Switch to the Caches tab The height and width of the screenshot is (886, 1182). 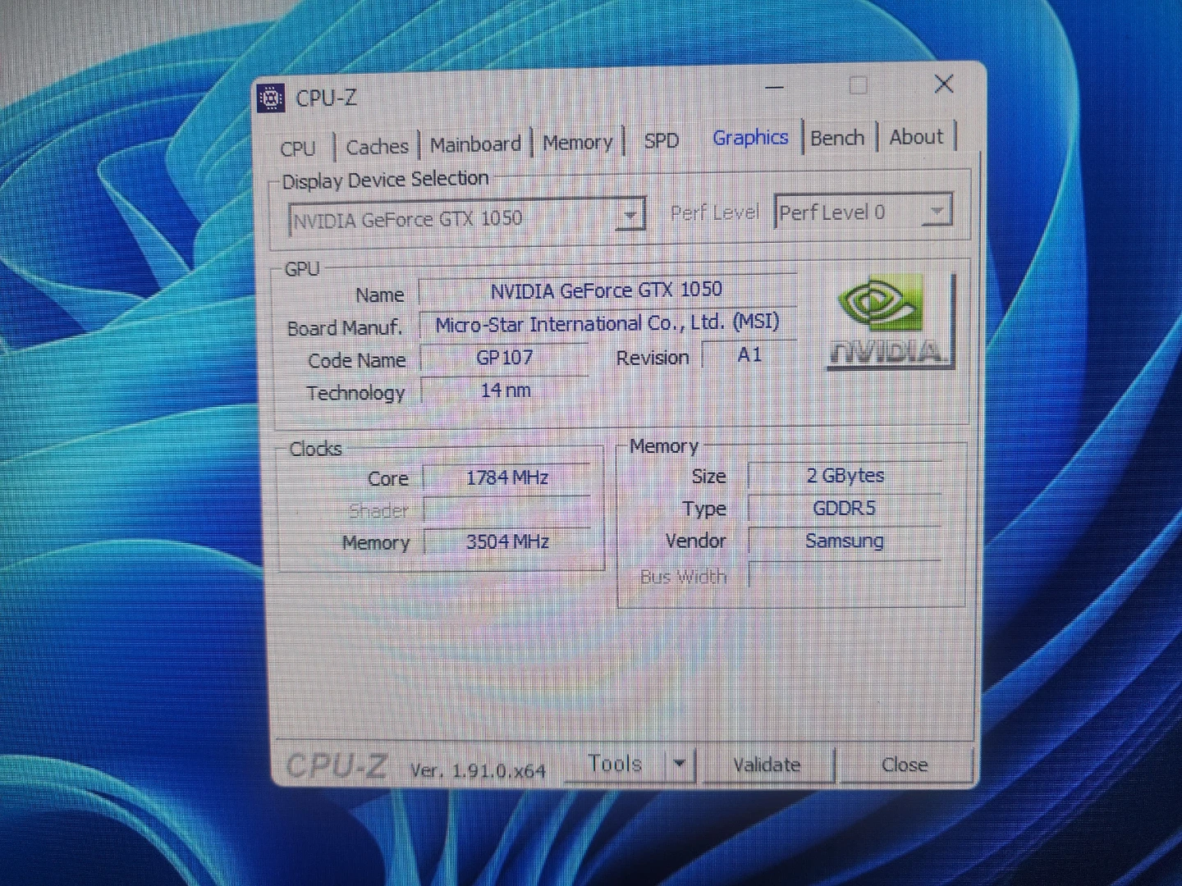point(377,147)
